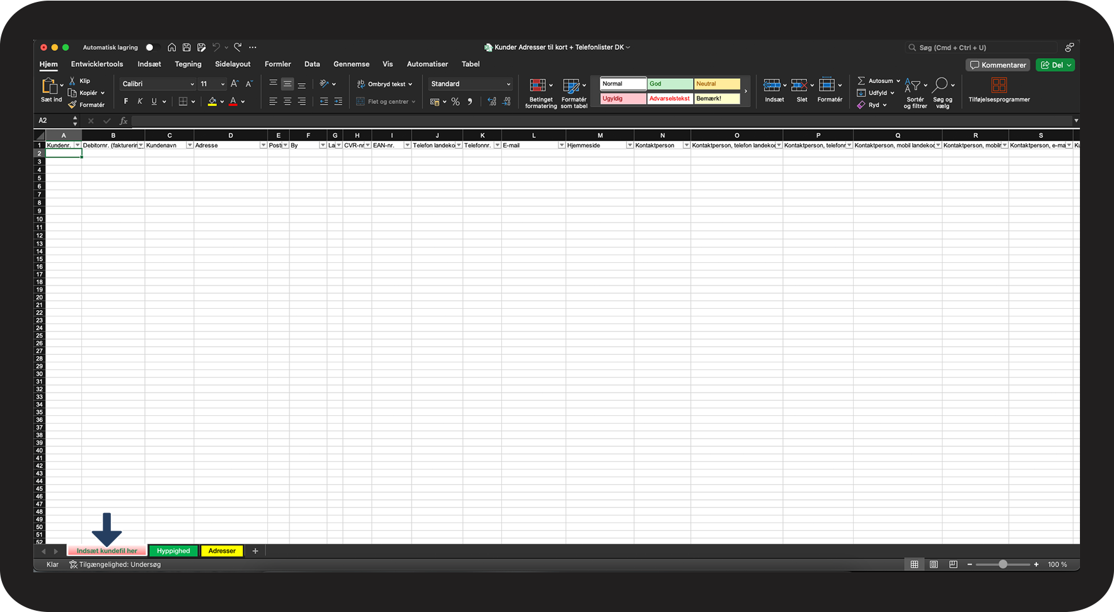1114x612 pixels.
Task: Click the zoom slider handle
Action: [x=1002, y=565]
